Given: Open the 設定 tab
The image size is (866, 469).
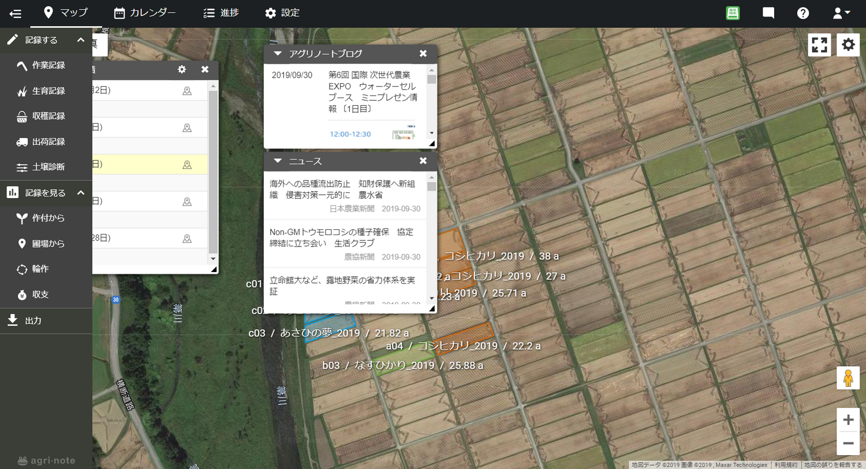Looking at the screenshot, I should click(x=282, y=13).
